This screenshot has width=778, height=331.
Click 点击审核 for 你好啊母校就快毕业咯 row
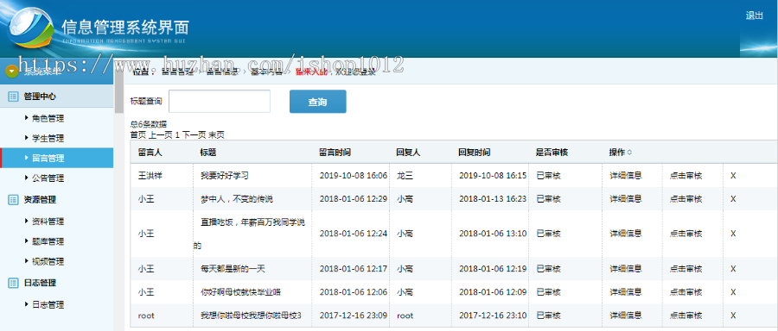[x=686, y=292]
